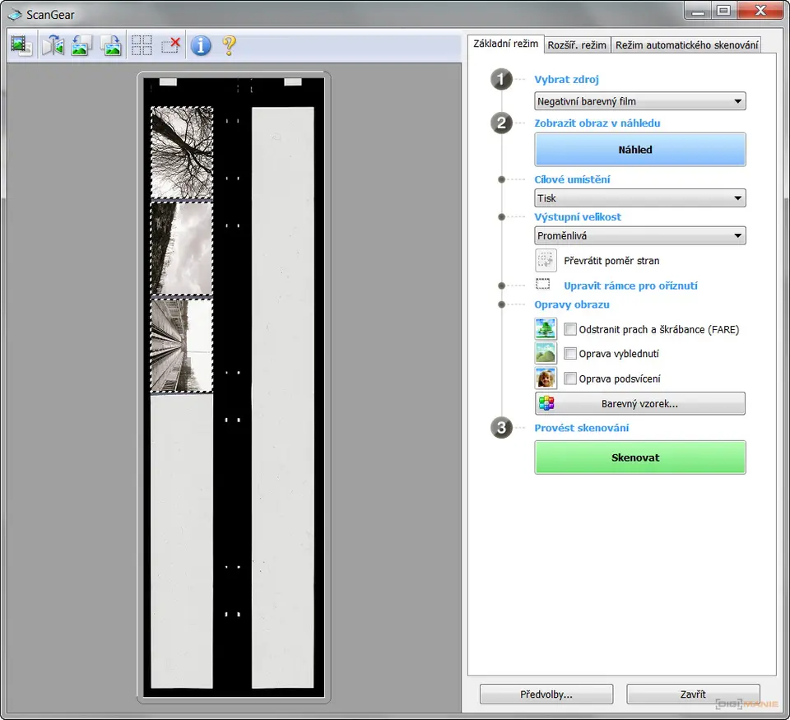790x720 pixels.
Task: Check the Oprava podsvícení option
Action: [570, 379]
